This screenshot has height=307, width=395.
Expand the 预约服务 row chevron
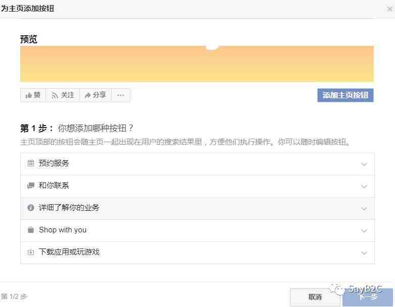pyautogui.click(x=364, y=164)
